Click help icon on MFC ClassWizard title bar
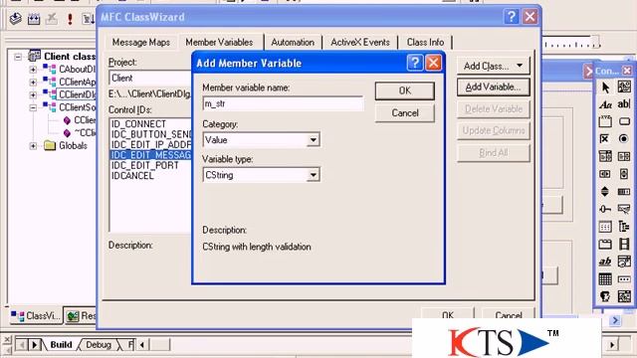Viewport: 637px width, 358px height. pyautogui.click(x=512, y=17)
